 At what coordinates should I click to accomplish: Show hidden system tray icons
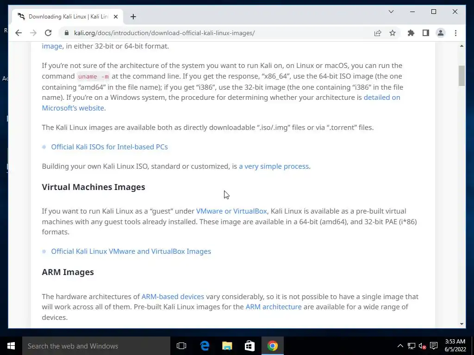click(400, 346)
